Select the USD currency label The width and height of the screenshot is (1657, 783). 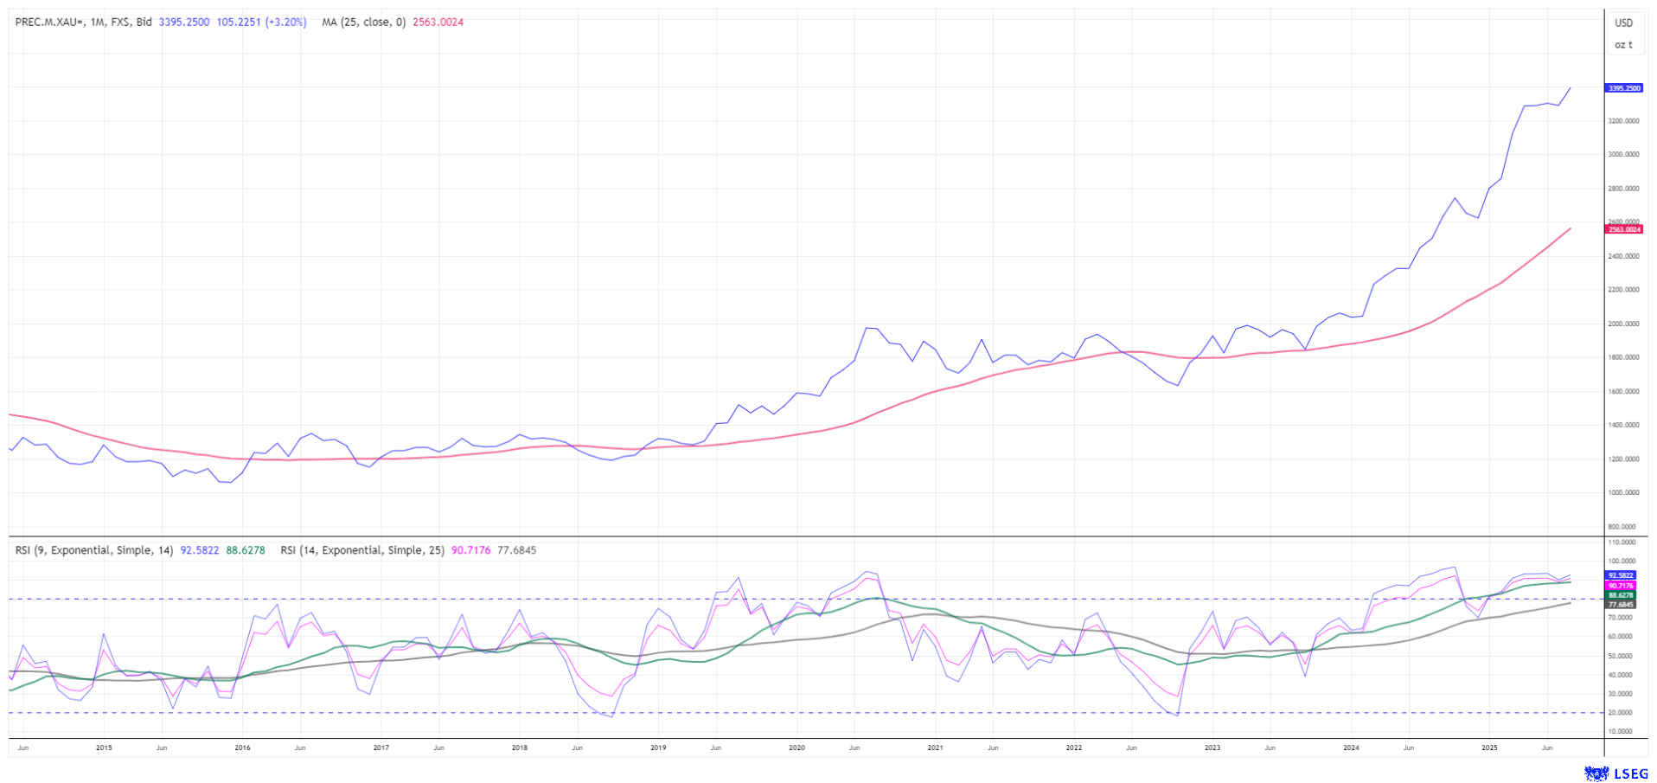[x=1623, y=23]
